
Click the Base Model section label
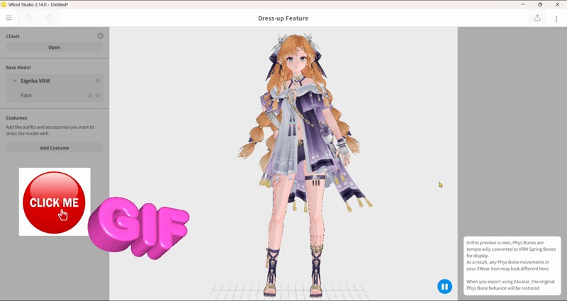(18, 67)
